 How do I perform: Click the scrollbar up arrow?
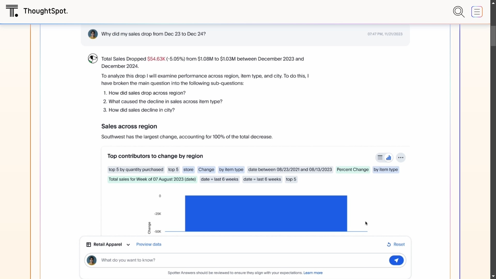[493, 3]
